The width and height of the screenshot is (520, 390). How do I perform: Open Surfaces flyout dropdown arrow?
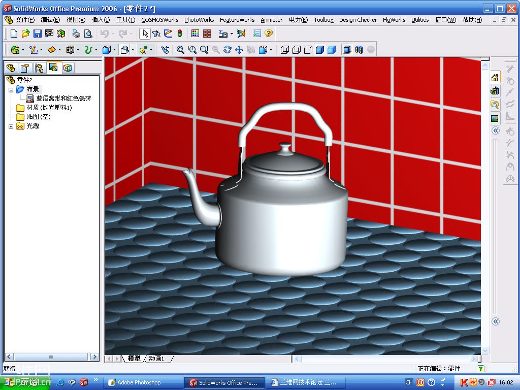pos(60,50)
